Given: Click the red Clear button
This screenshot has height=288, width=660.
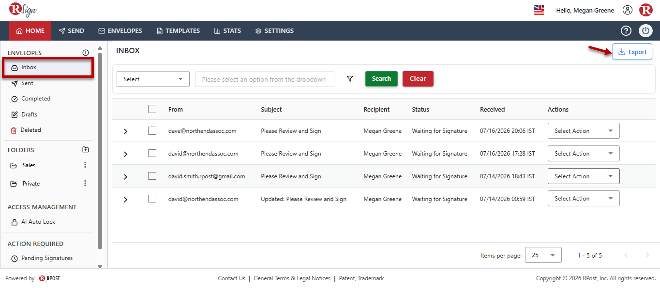Looking at the screenshot, I should pyautogui.click(x=418, y=79).
